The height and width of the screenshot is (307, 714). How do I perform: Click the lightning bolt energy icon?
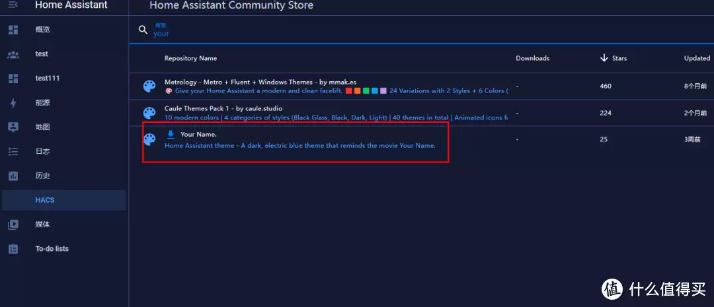13,103
